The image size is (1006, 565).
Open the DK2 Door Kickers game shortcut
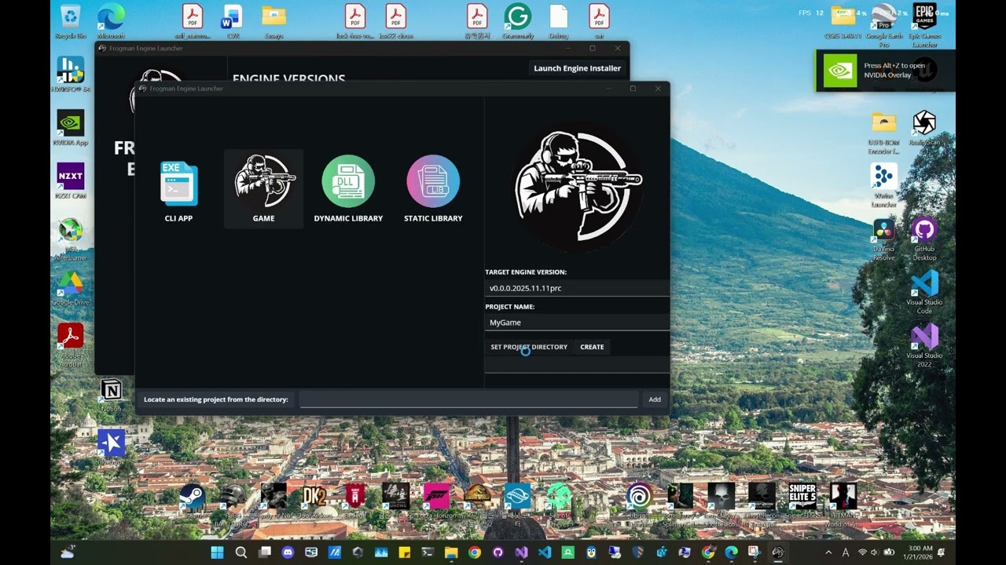(x=314, y=501)
